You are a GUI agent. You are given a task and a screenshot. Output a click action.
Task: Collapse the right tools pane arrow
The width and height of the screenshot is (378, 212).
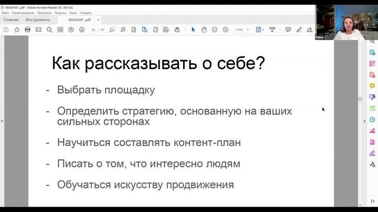pyautogui.click(x=364, y=121)
